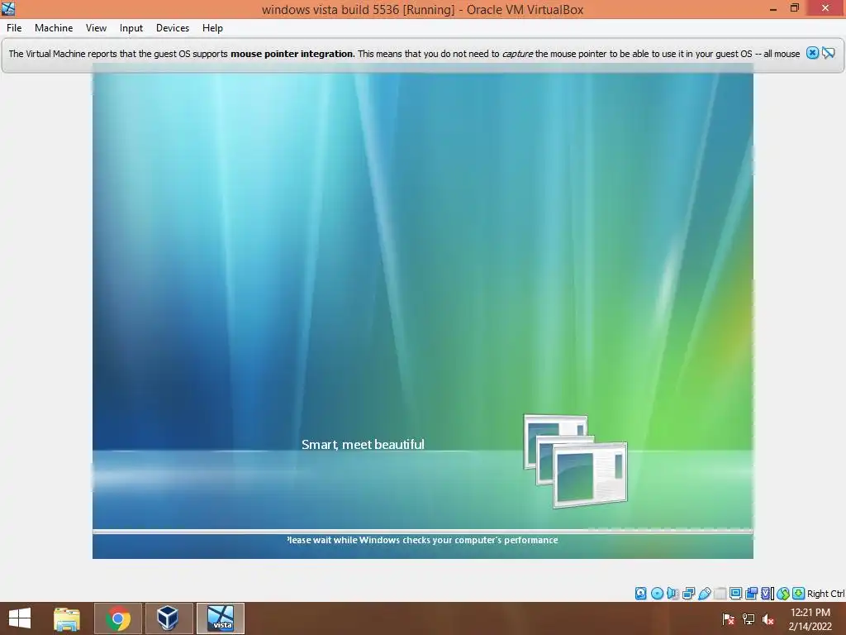This screenshot has width=846, height=635.
Task: Open the Help menu
Action: click(212, 28)
